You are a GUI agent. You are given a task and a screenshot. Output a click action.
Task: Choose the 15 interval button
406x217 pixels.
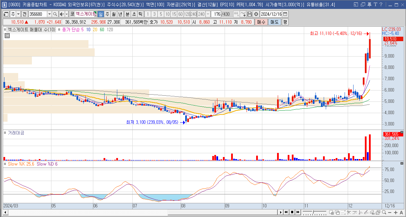point(174,14)
